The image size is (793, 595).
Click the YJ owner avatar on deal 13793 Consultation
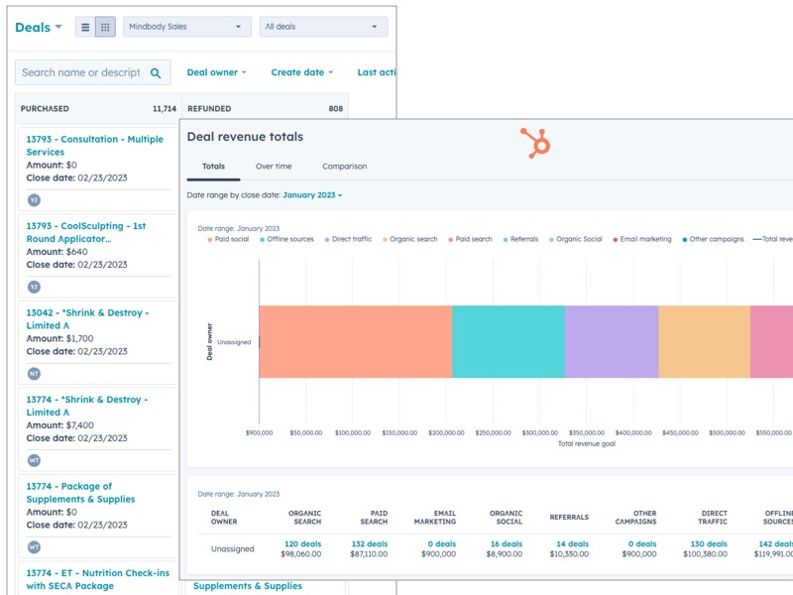pyautogui.click(x=34, y=200)
